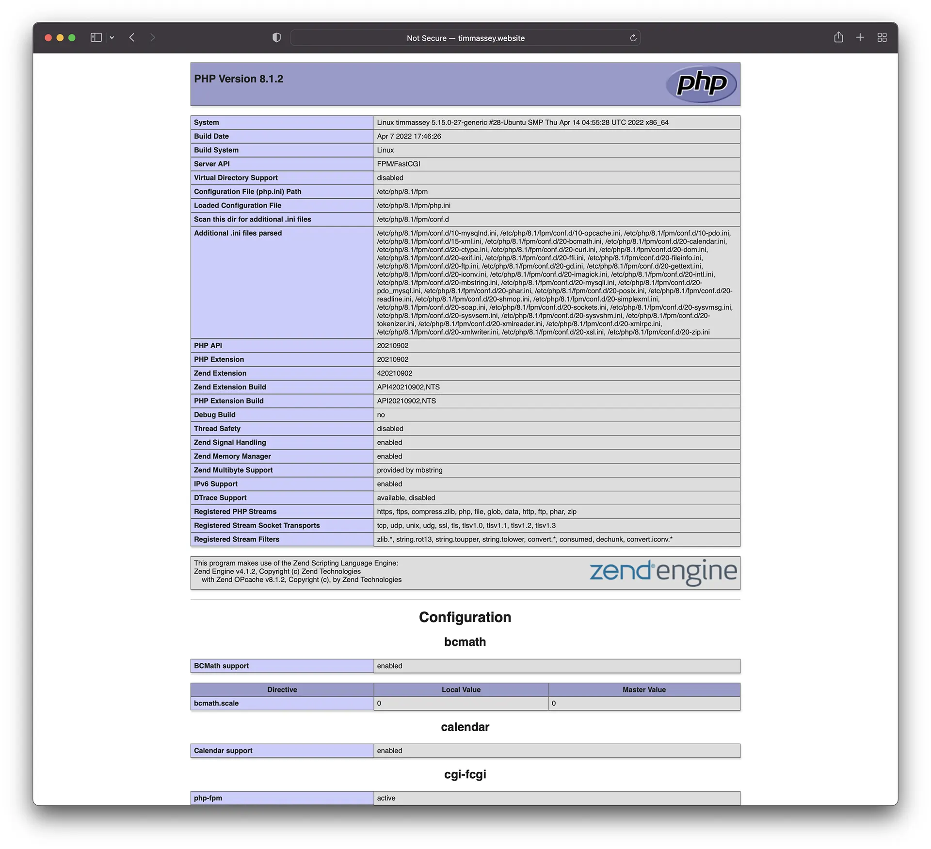Select the API420210902,NTS value
The width and height of the screenshot is (931, 849).
coord(408,387)
